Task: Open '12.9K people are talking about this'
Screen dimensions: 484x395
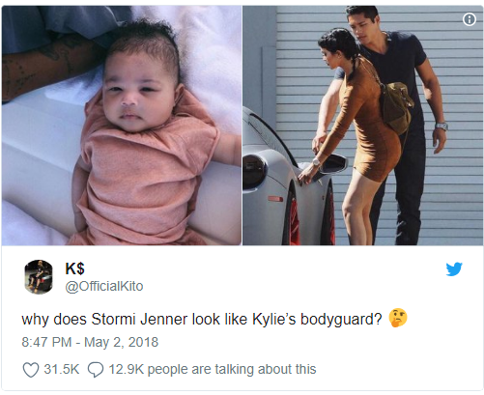Action: tap(213, 370)
